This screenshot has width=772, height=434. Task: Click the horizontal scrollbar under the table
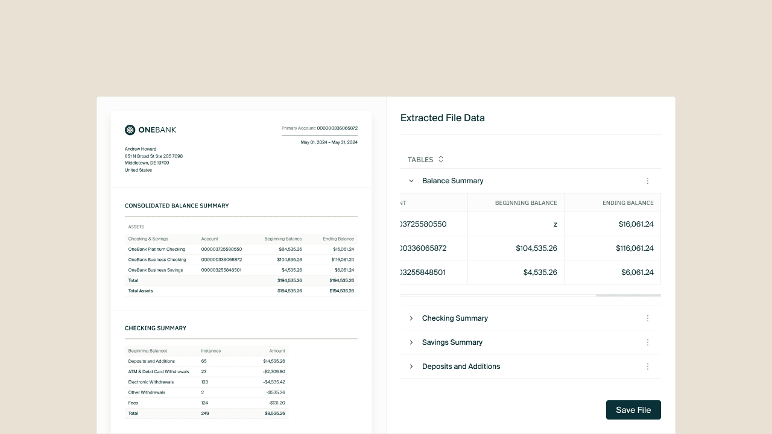tap(628, 295)
